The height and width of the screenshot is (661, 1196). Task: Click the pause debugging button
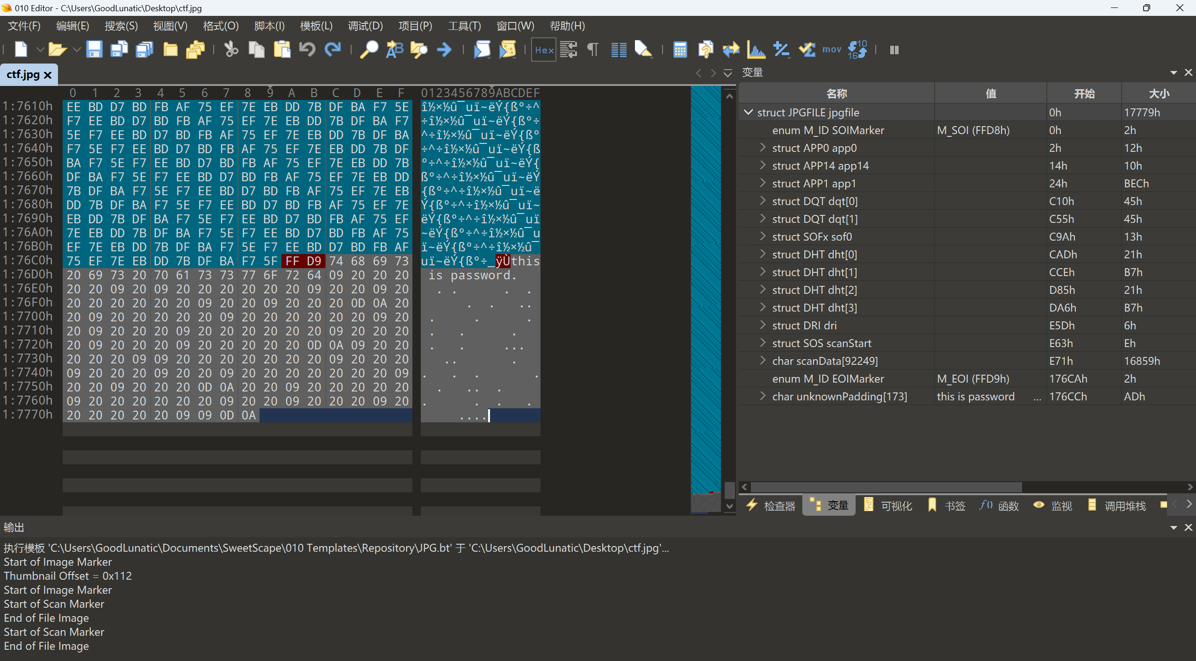(894, 50)
